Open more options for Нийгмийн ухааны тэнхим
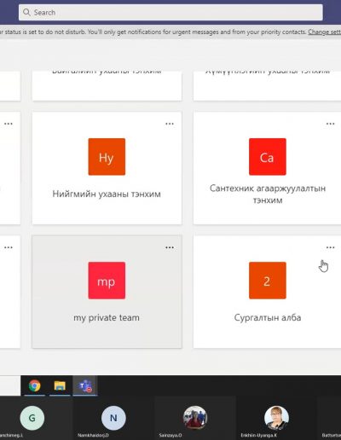The height and width of the screenshot is (440, 341). tap(170, 124)
